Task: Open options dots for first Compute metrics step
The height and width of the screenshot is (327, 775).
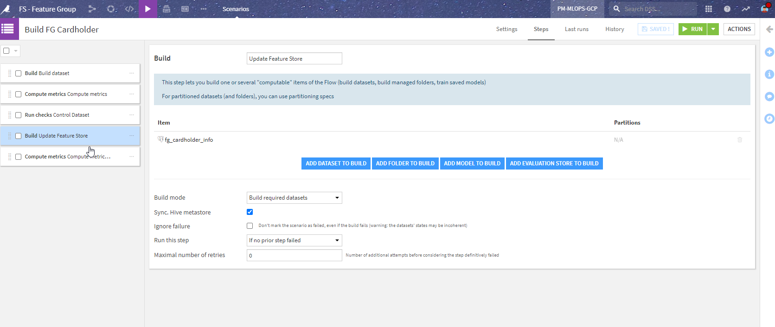Action: pos(132,94)
